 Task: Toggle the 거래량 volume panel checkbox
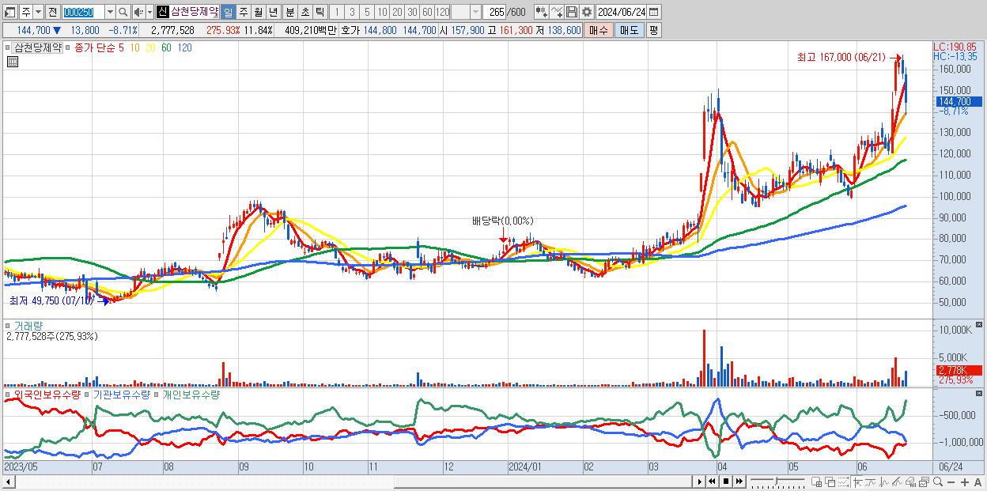pyautogui.click(x=9, y=325)
